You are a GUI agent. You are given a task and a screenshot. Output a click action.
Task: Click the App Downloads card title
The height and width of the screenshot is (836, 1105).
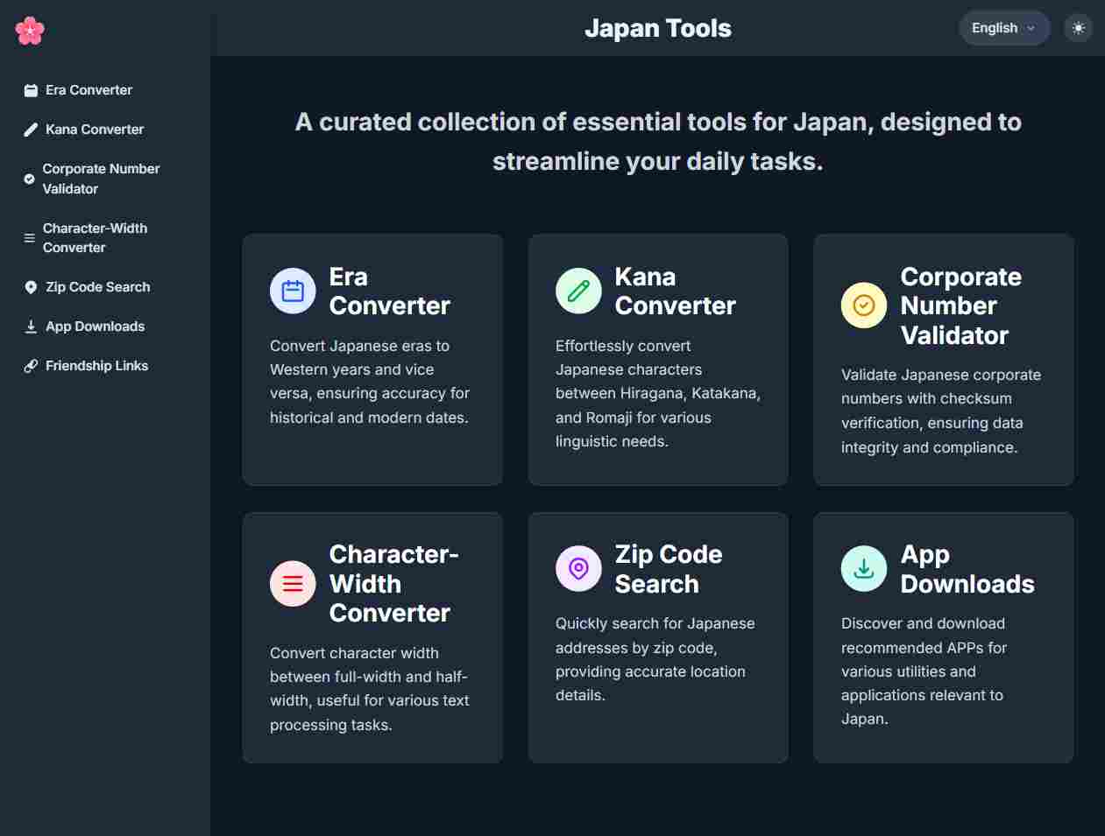coord(967,569)
